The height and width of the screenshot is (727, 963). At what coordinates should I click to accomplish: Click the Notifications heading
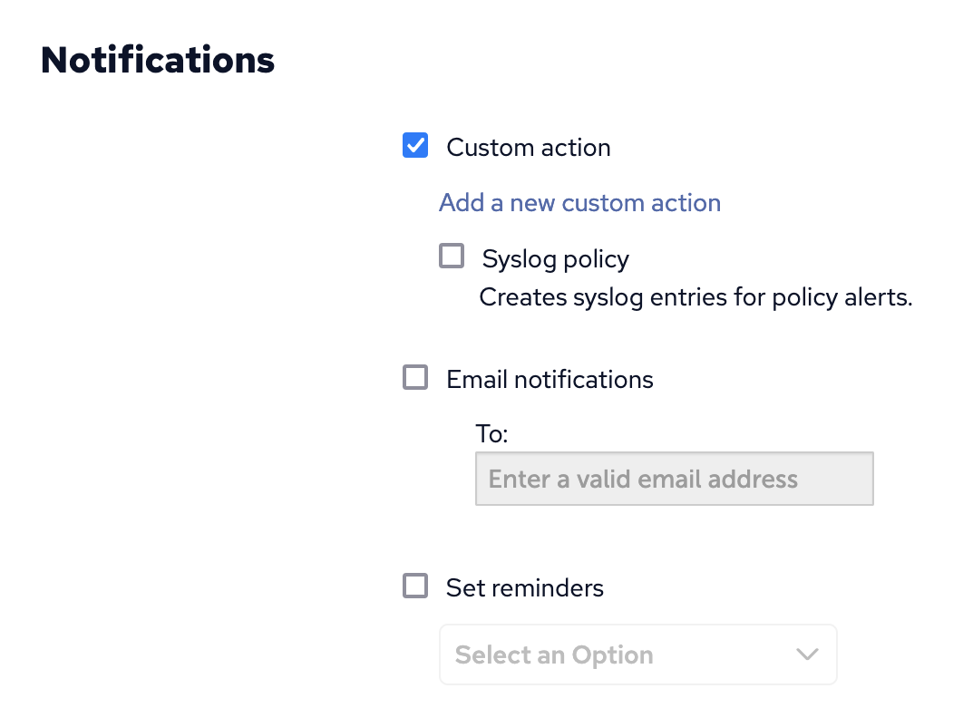(x=156, y=60)
